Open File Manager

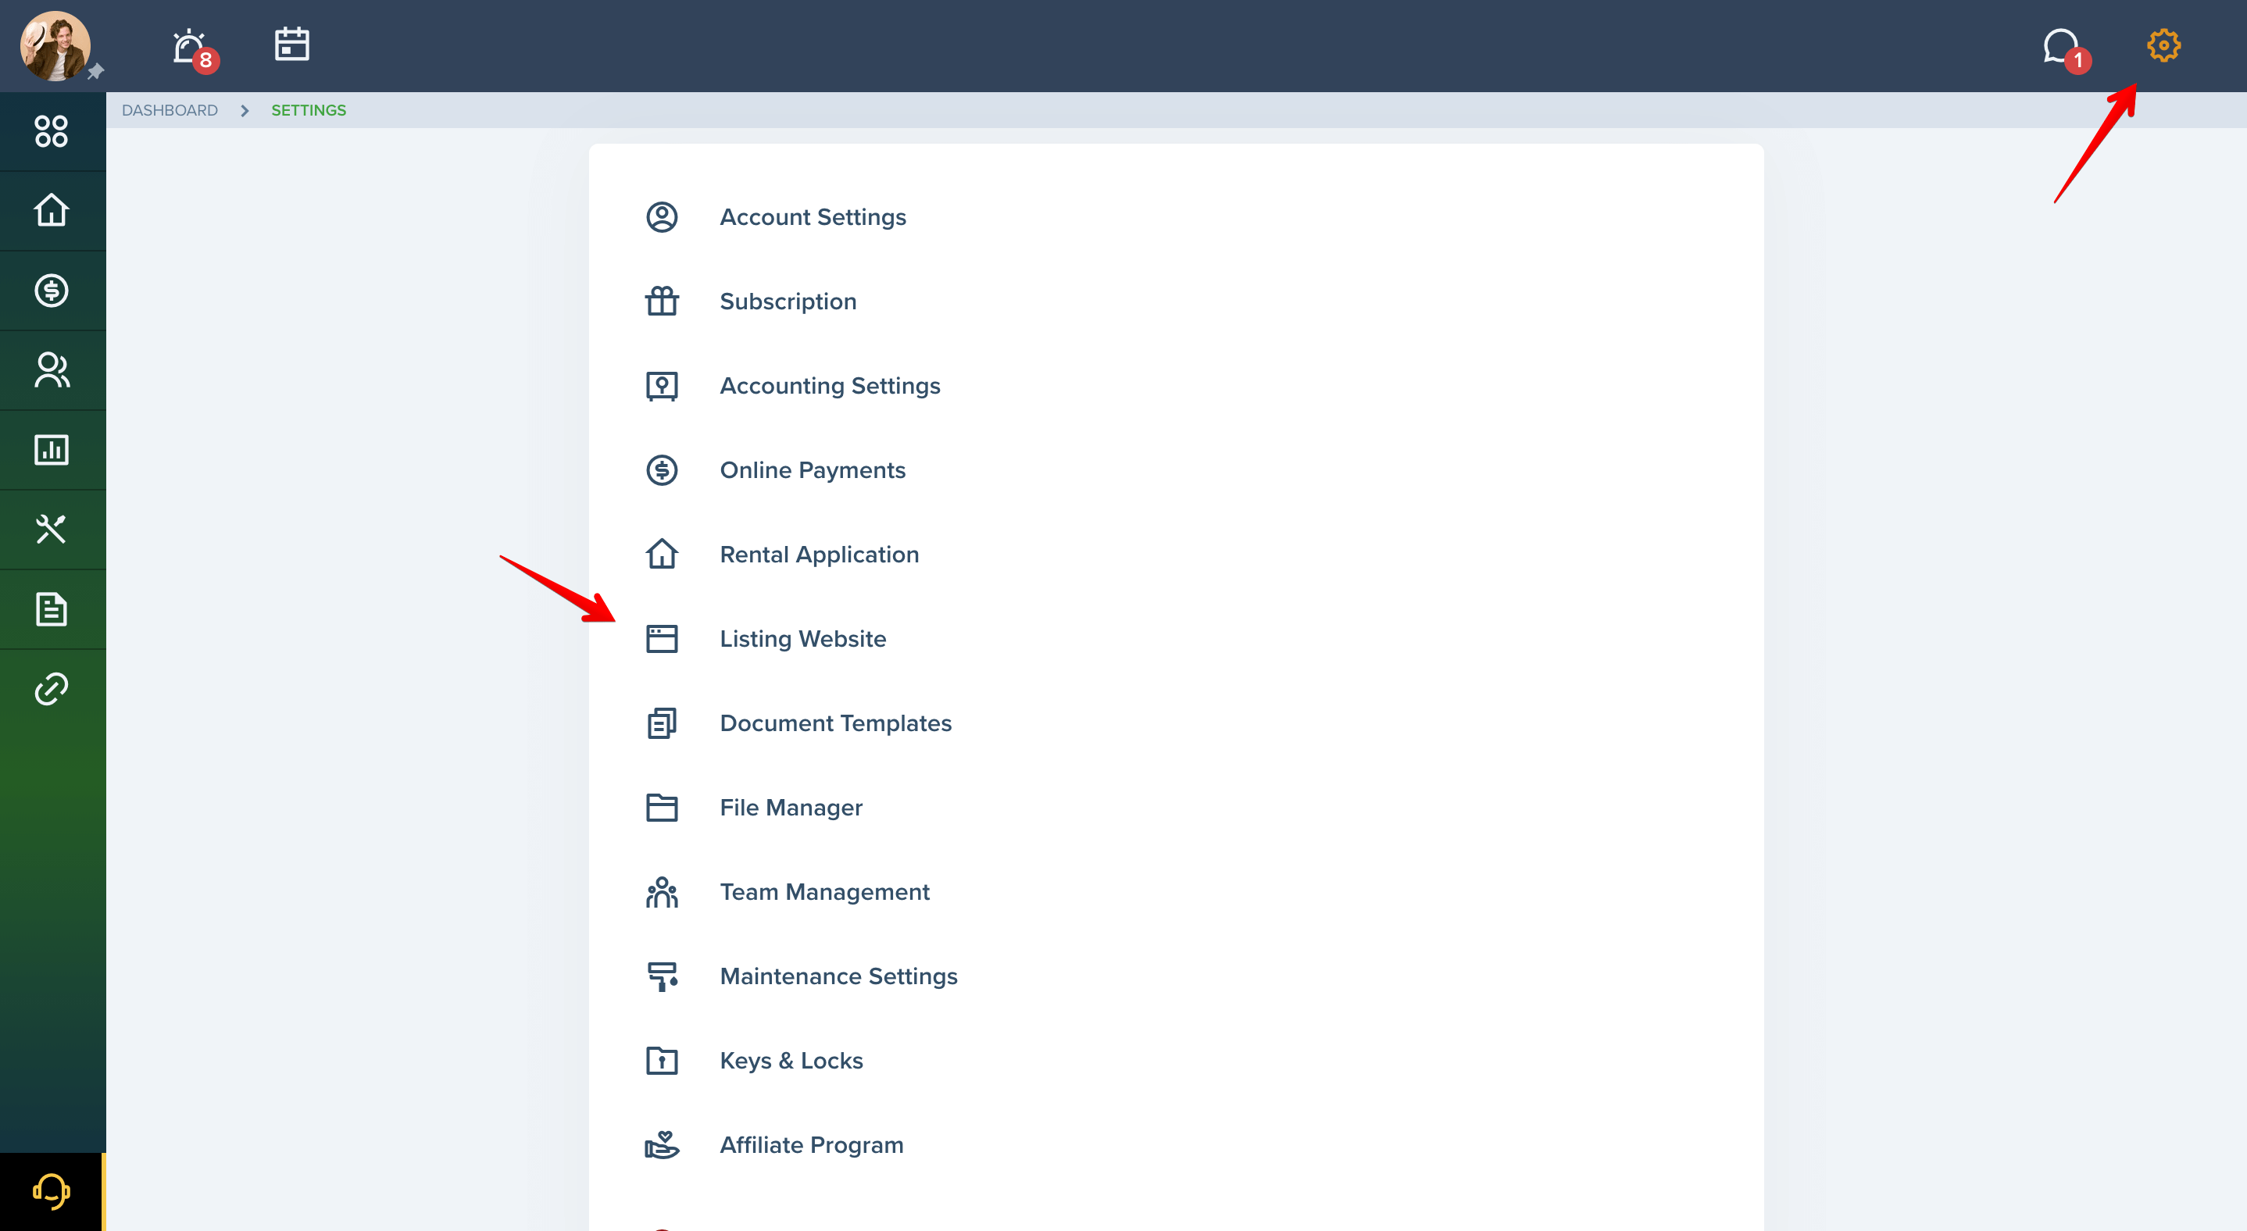(791, 808)
